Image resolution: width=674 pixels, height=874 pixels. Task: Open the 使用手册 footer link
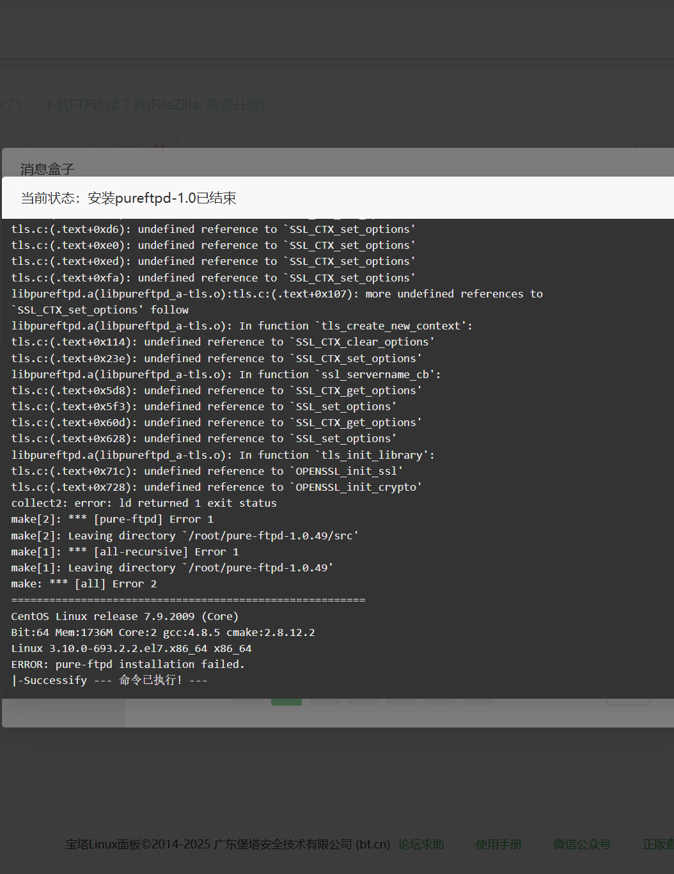pos(499,845)
